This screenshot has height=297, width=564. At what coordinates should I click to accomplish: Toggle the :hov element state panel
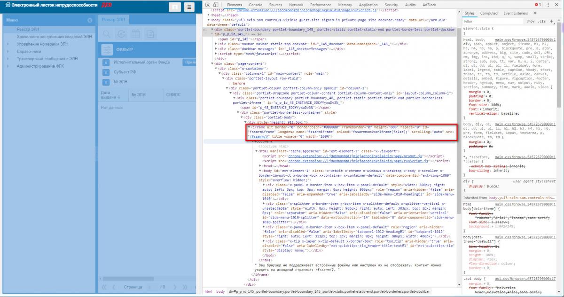coord(531,21)
